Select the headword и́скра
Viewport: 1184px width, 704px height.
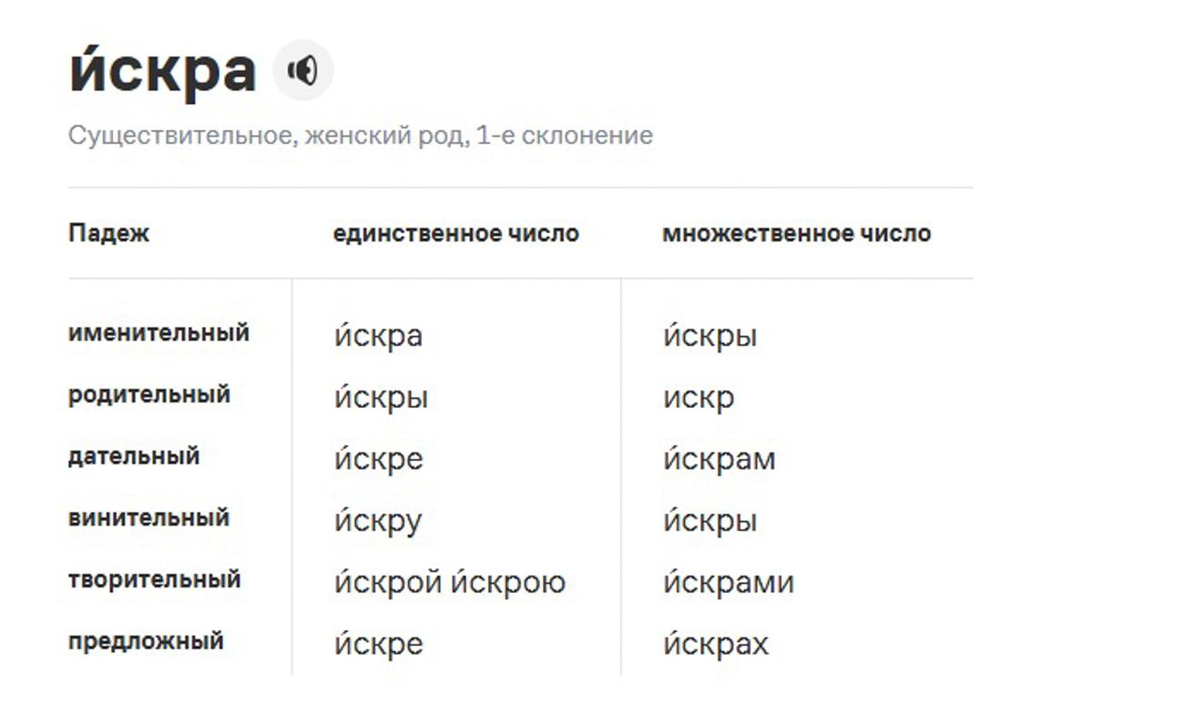(x=159, y=68)
